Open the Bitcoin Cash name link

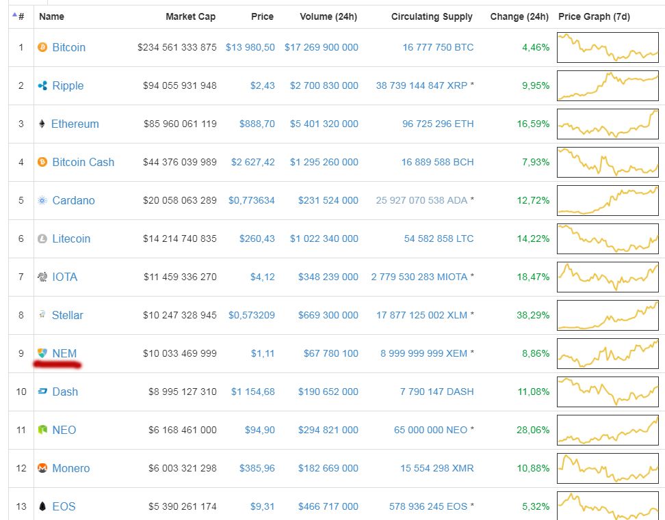83,162
